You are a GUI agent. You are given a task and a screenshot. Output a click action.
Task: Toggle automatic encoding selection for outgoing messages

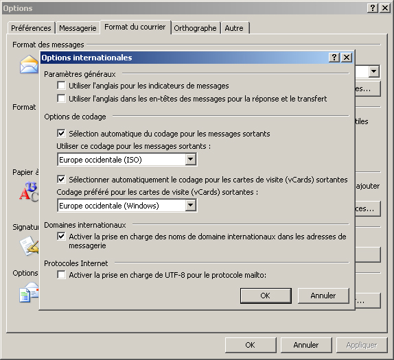(61, 133)
